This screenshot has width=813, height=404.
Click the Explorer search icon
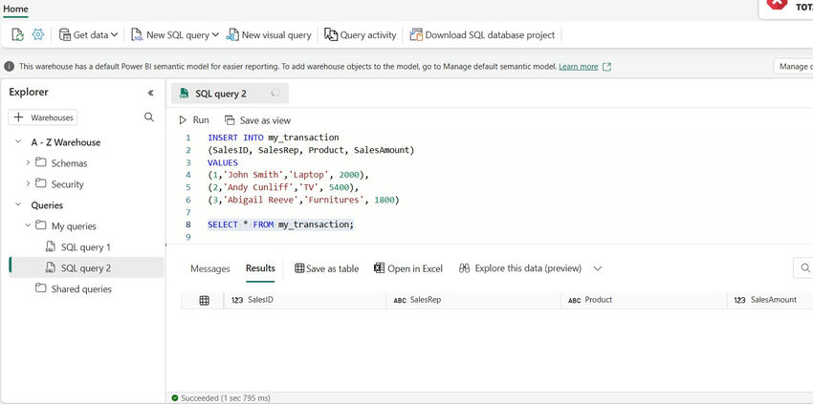pos(149,117)
